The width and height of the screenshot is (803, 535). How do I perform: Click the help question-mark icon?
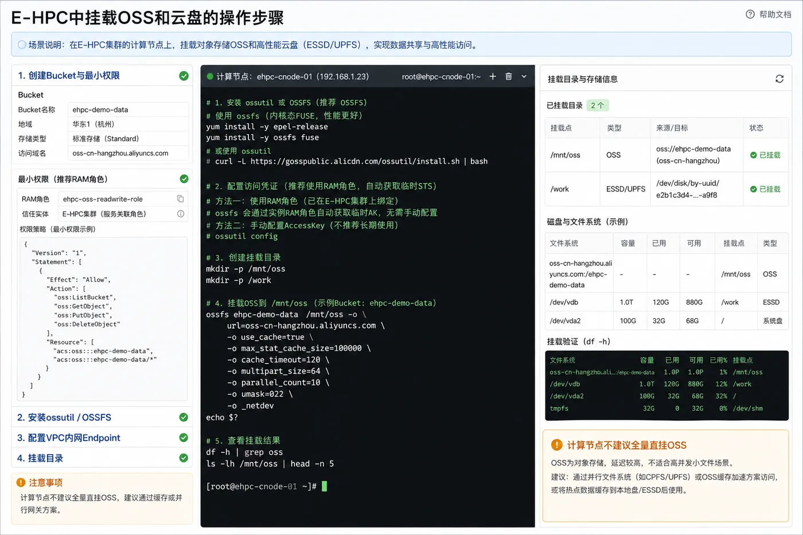[750, 14]
